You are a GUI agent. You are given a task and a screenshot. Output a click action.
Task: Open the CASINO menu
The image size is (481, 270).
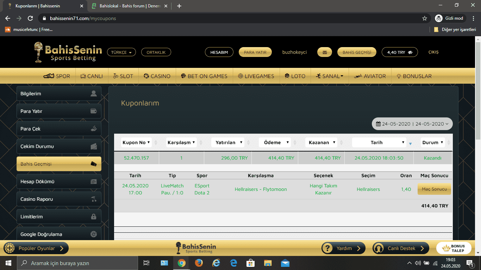pos(157,76)
